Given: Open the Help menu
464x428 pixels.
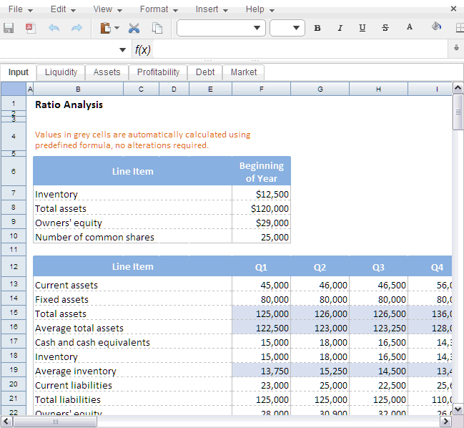Looking at the screenshot, I should (x=260, y=9).
